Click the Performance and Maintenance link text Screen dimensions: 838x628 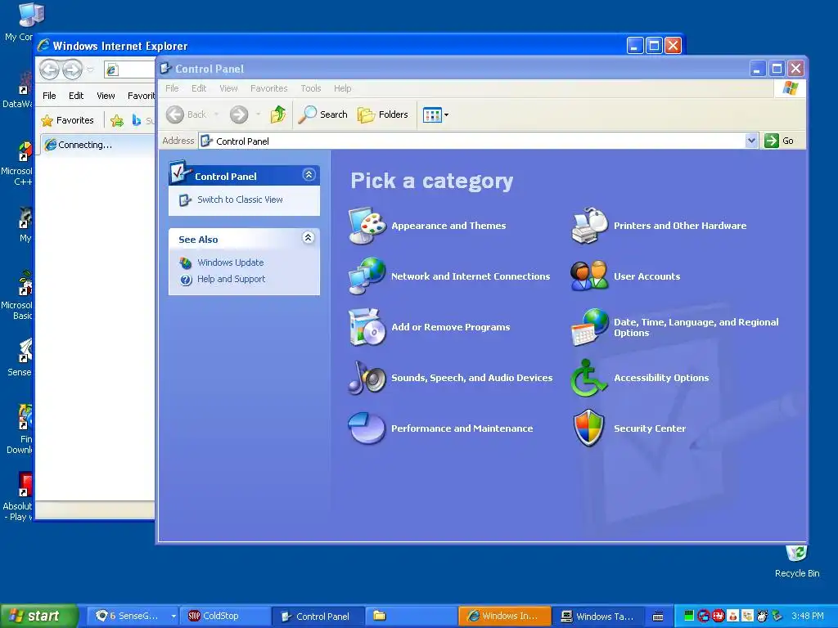462,428
